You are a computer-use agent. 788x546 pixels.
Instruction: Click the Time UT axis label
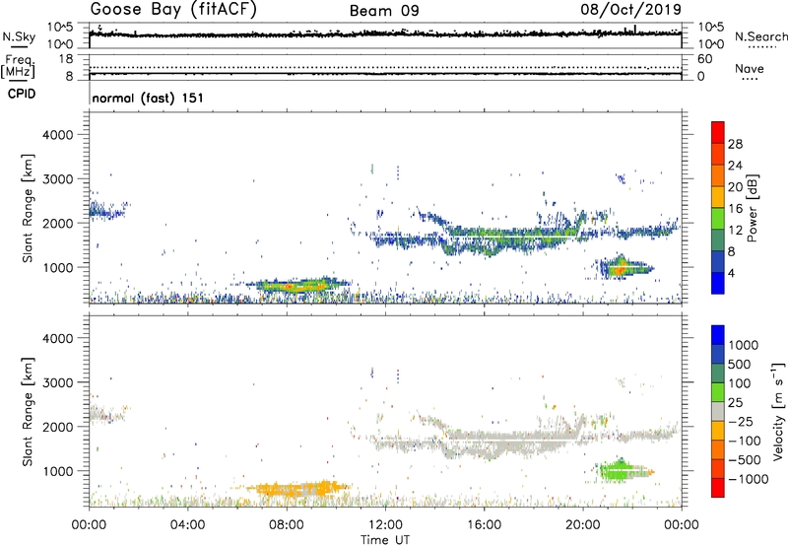(x=385, y=540)
